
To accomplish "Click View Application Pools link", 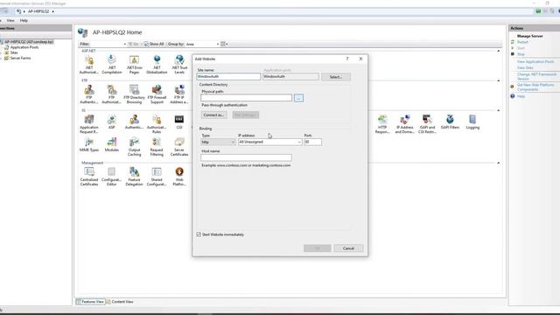I will tap(535, 62).
